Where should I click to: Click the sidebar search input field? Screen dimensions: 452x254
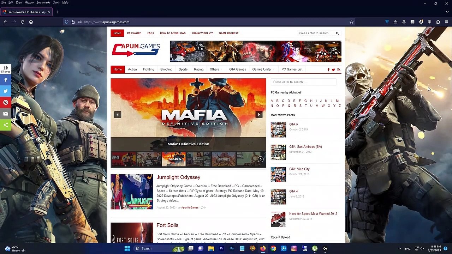pyautogui.click(x=303, y=82)
